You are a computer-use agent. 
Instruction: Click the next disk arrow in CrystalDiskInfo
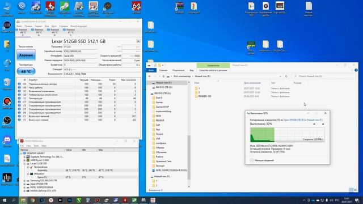138,41
